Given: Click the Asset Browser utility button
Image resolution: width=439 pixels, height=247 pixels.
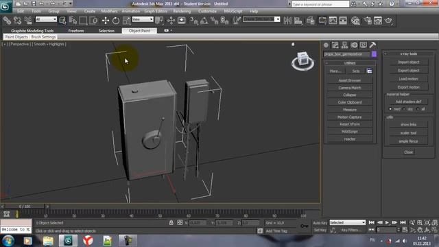Looking at the screenshot, I should click(x=350, y=80).
